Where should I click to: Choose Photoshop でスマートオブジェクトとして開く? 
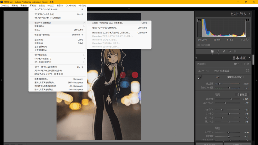tap(119, 33)
